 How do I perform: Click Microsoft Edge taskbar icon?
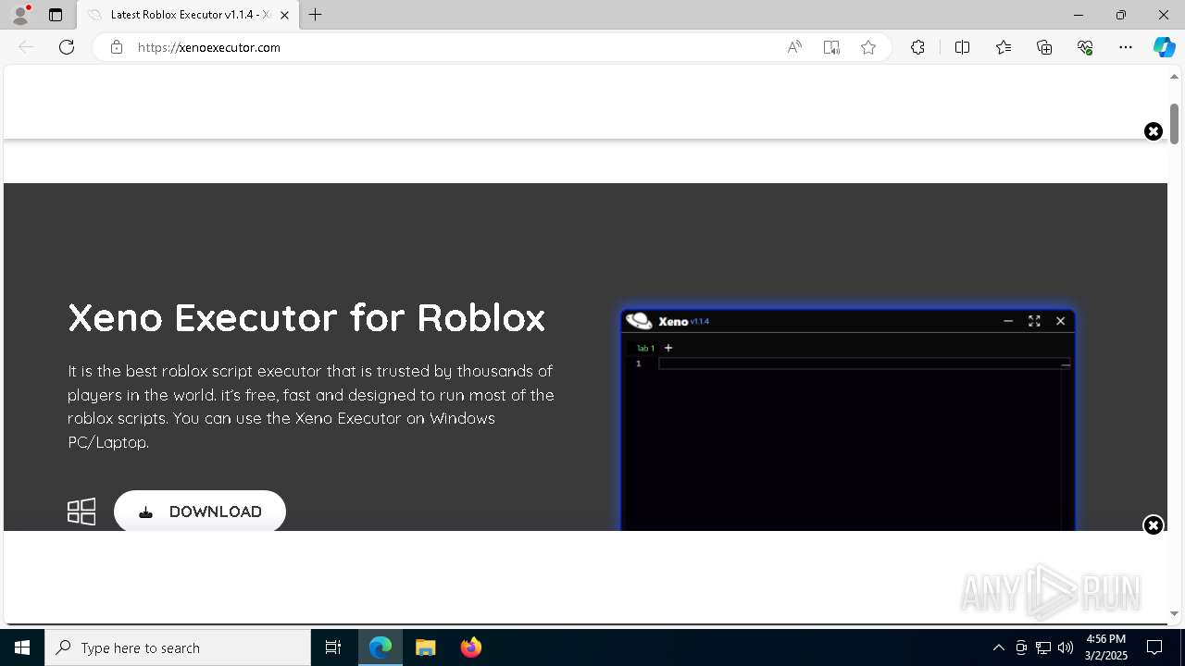pos(380,647)
